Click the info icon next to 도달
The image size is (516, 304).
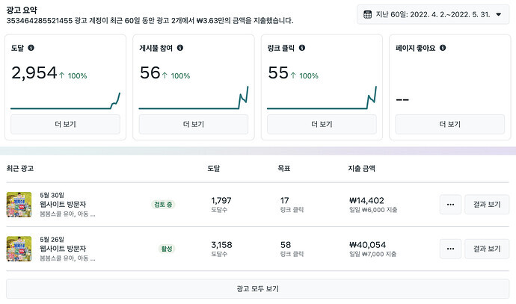31,48
